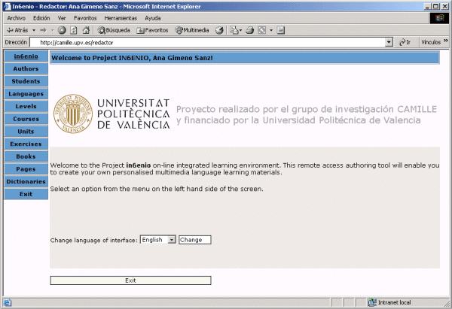Click the Intranet local zone indicator
The height and width of the screenshot is (309, 452).
[389, 302]
